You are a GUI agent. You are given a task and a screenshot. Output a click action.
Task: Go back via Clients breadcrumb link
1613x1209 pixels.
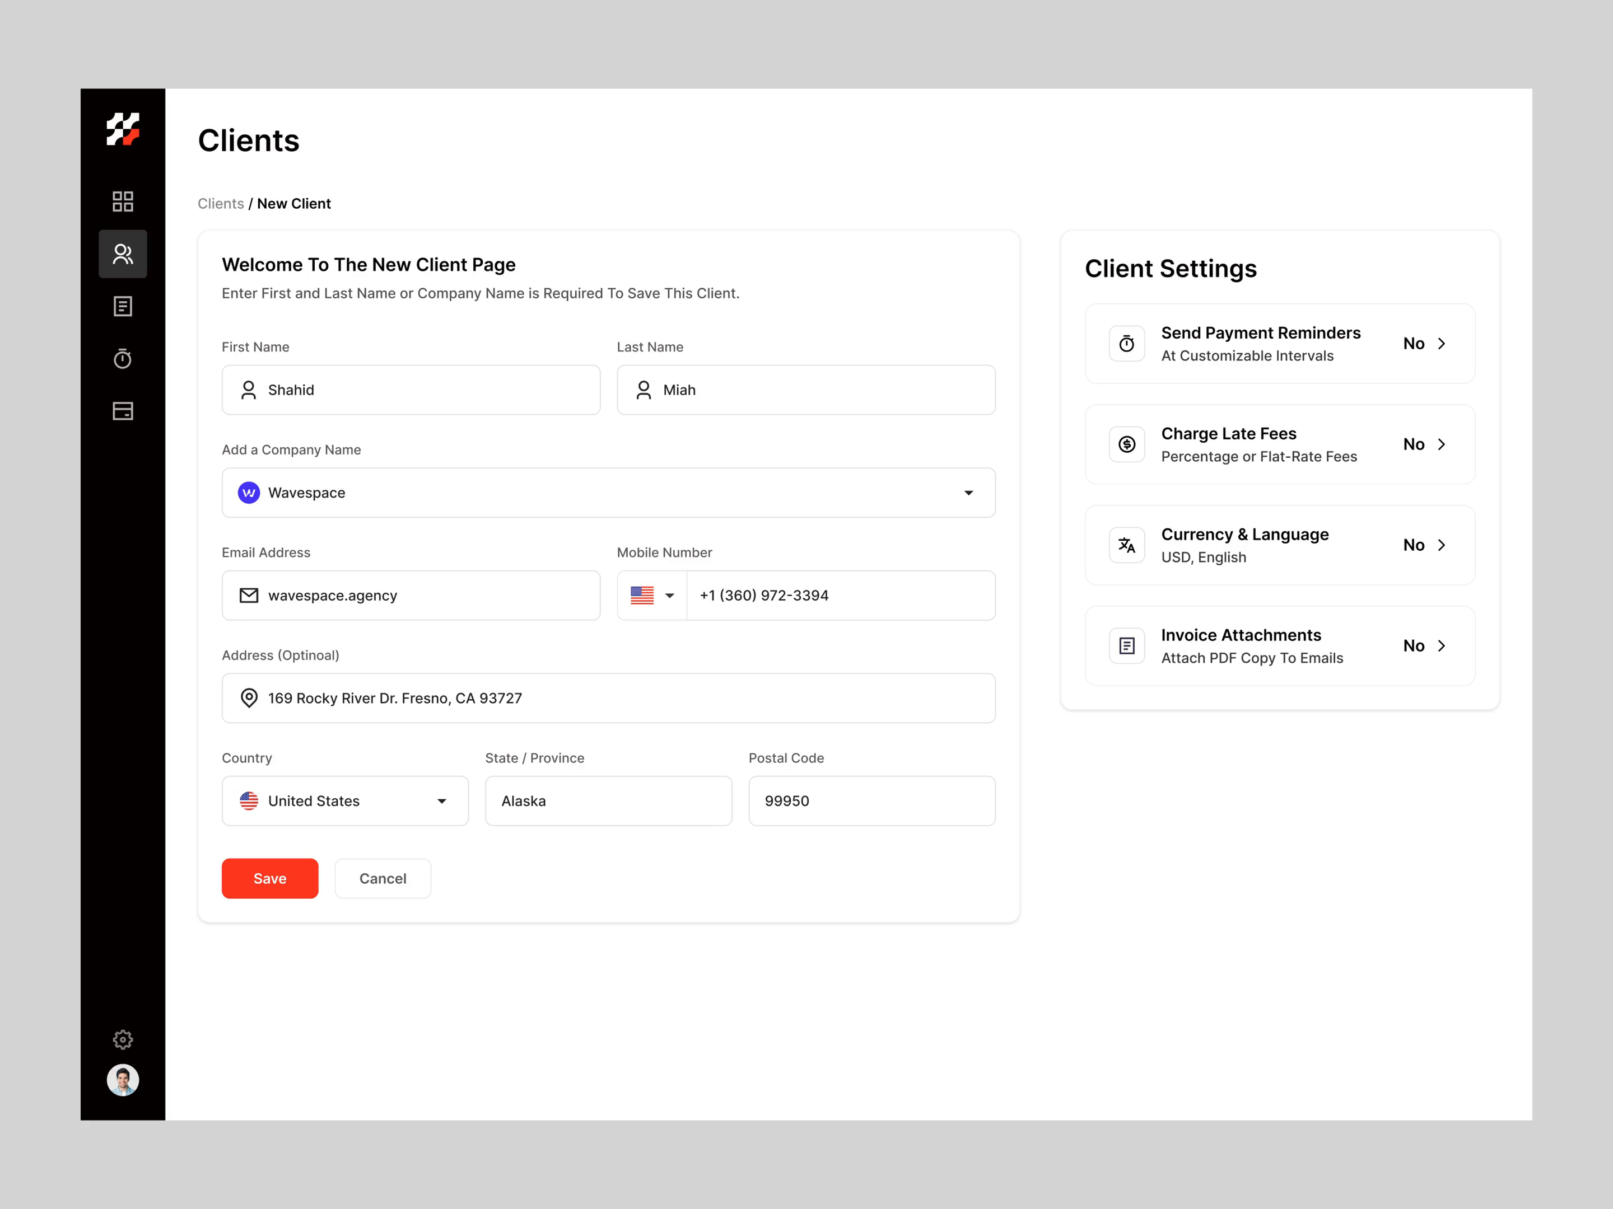(x=220, y=204)
